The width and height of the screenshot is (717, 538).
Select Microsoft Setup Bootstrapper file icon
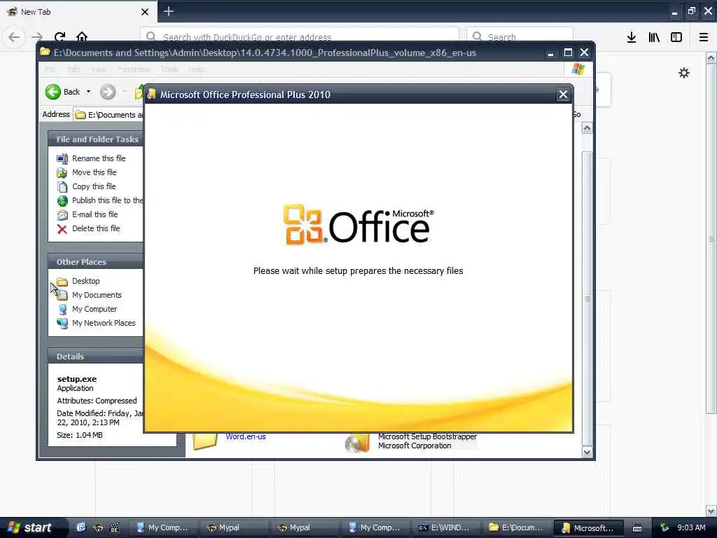pos(357,442)
